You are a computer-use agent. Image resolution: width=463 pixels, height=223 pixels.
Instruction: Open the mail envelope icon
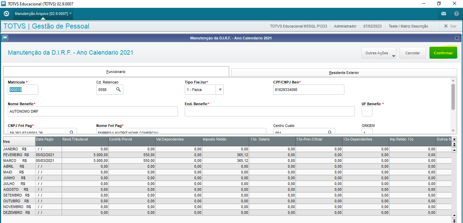pos(444,14)
